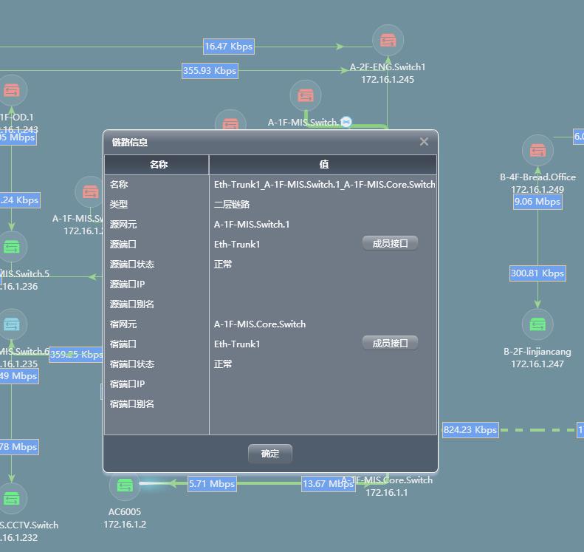Click the small badge beside A-1F-MIS.Switch.1 label
Screen dimensions: 584x552
coord(346,122)
